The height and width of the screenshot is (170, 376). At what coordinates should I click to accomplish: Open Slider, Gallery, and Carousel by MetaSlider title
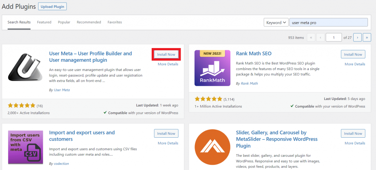click(x=277, y=139)
